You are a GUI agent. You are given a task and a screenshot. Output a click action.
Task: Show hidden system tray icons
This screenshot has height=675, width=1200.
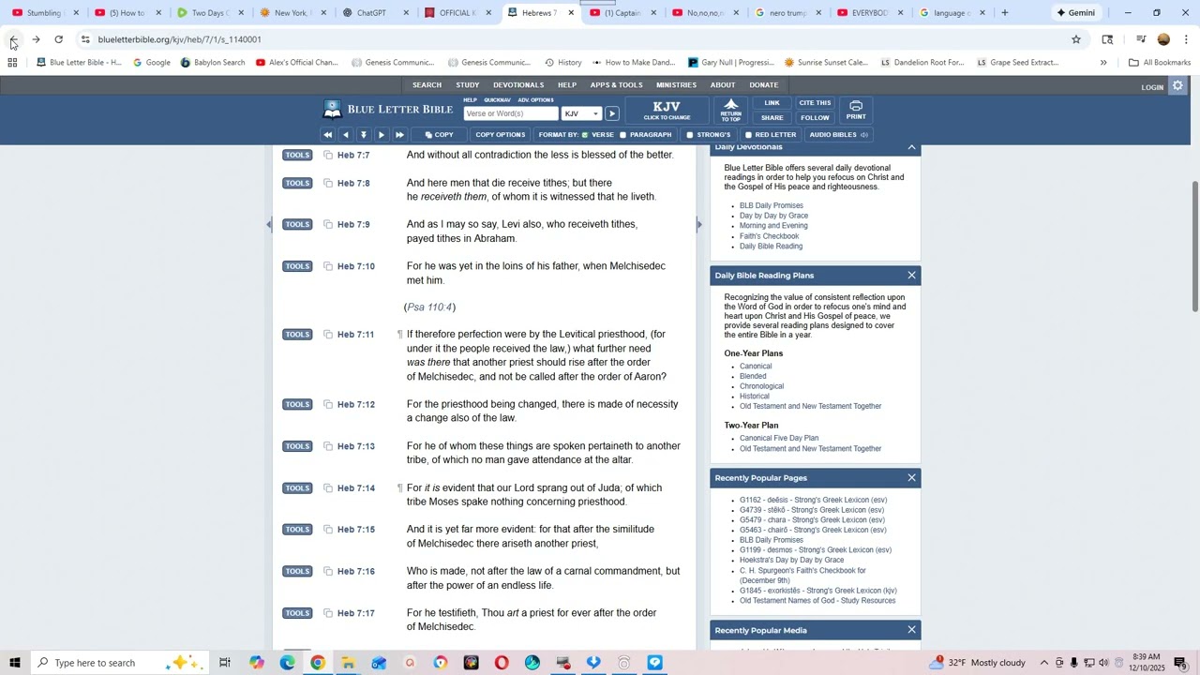point(1044,663)
